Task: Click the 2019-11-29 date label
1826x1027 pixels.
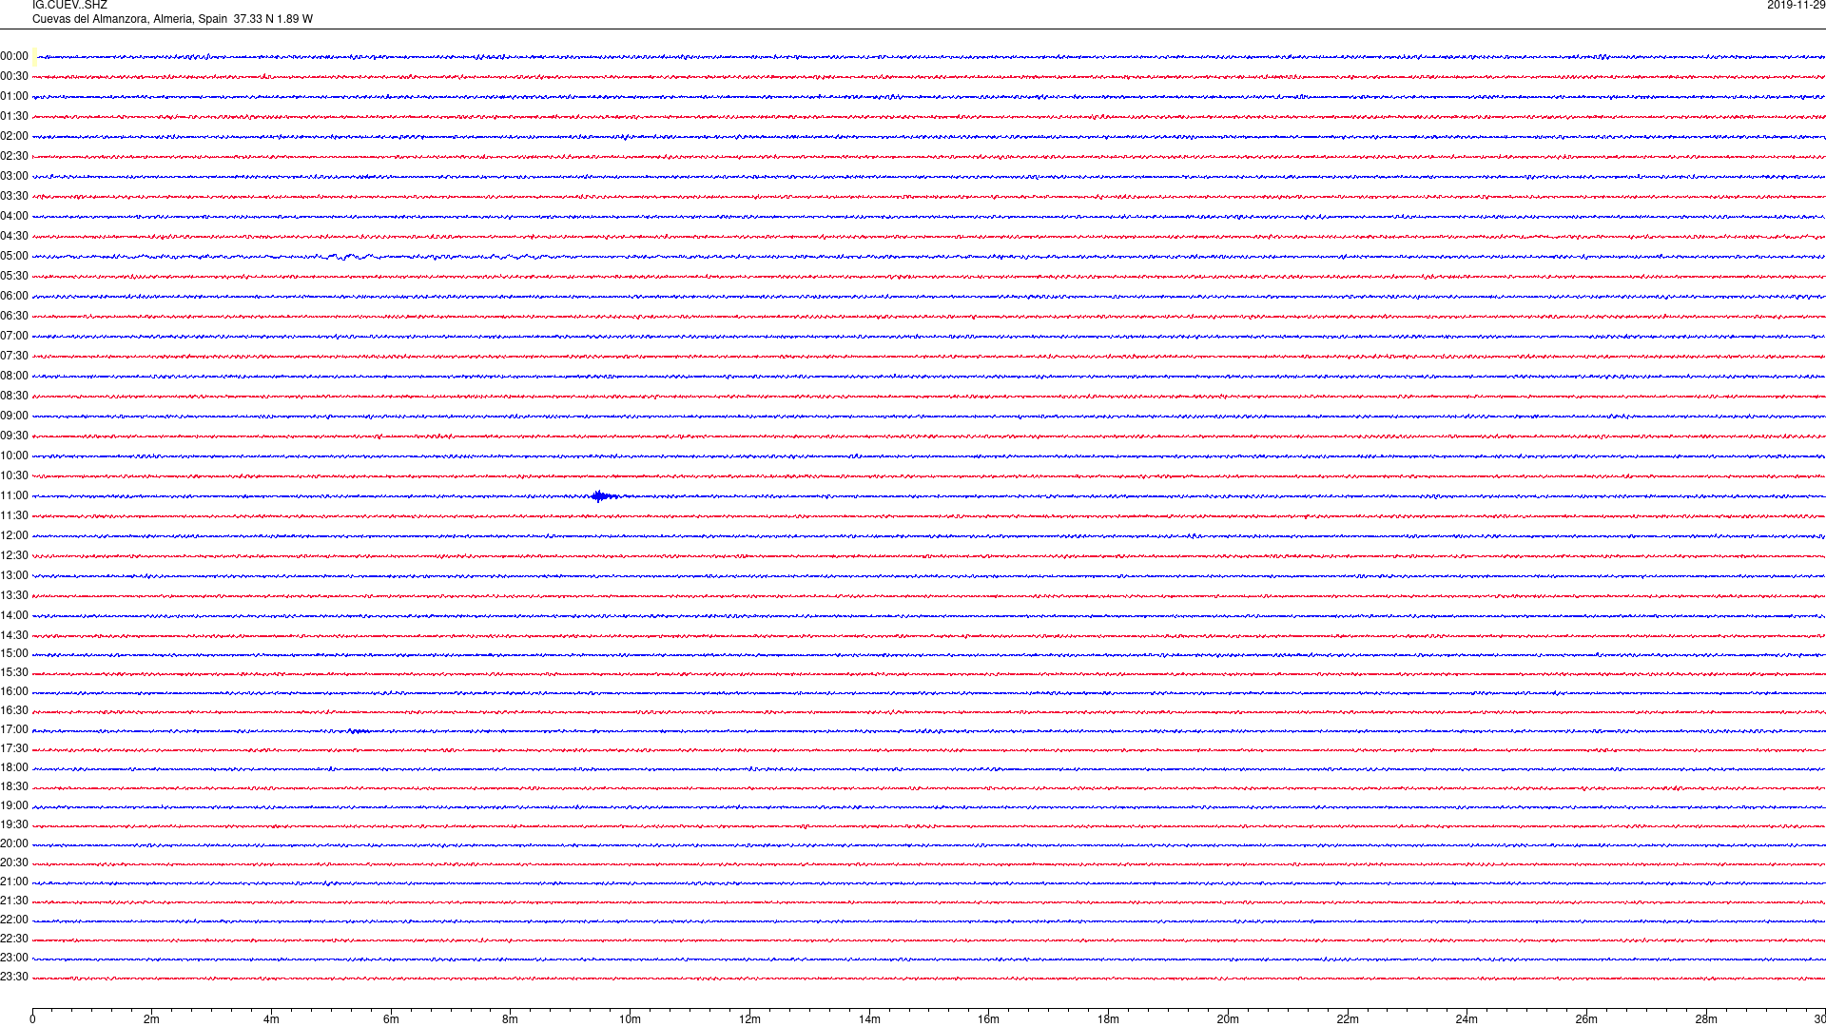Action: pos(1796,6)
